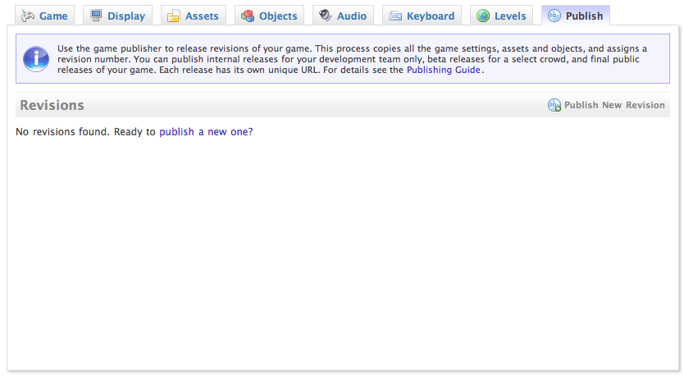Click the blue info icon in the notice box
The height and width of the screenshot is (378, 684).
36,59
